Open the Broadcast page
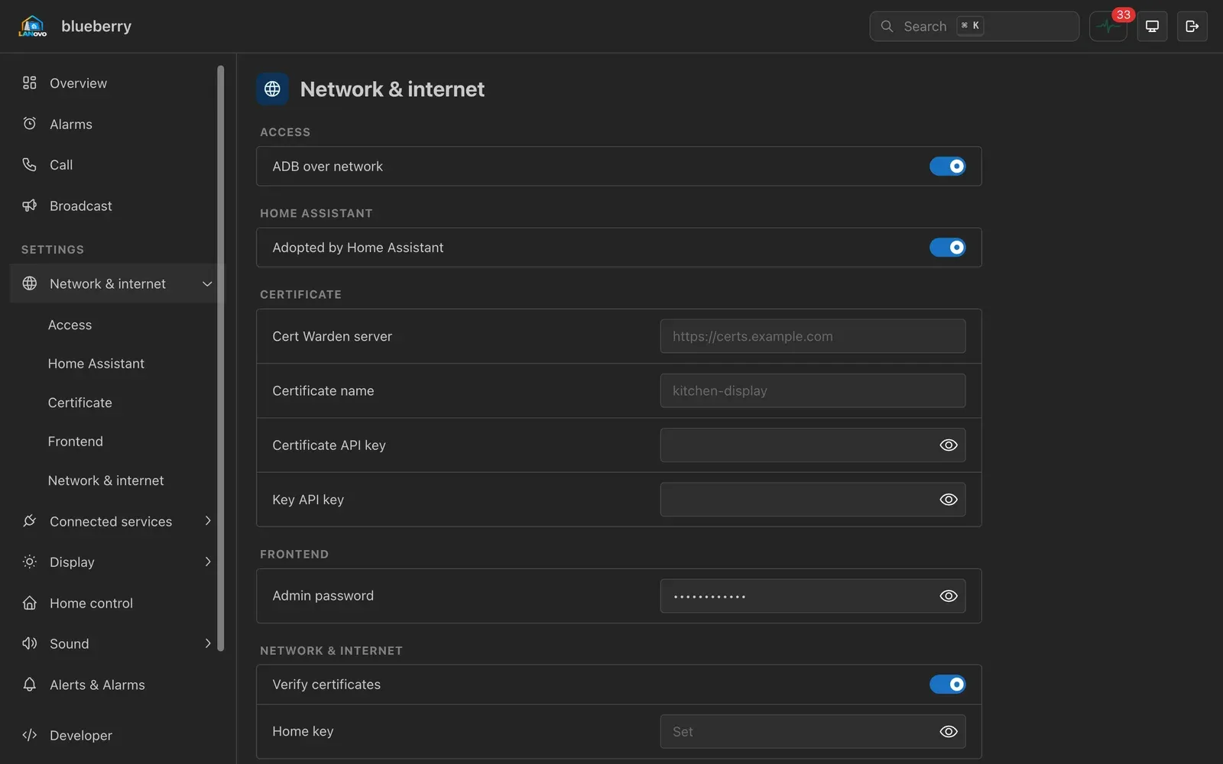Viewport: 1223px width, 764px height. pos(113,206)
